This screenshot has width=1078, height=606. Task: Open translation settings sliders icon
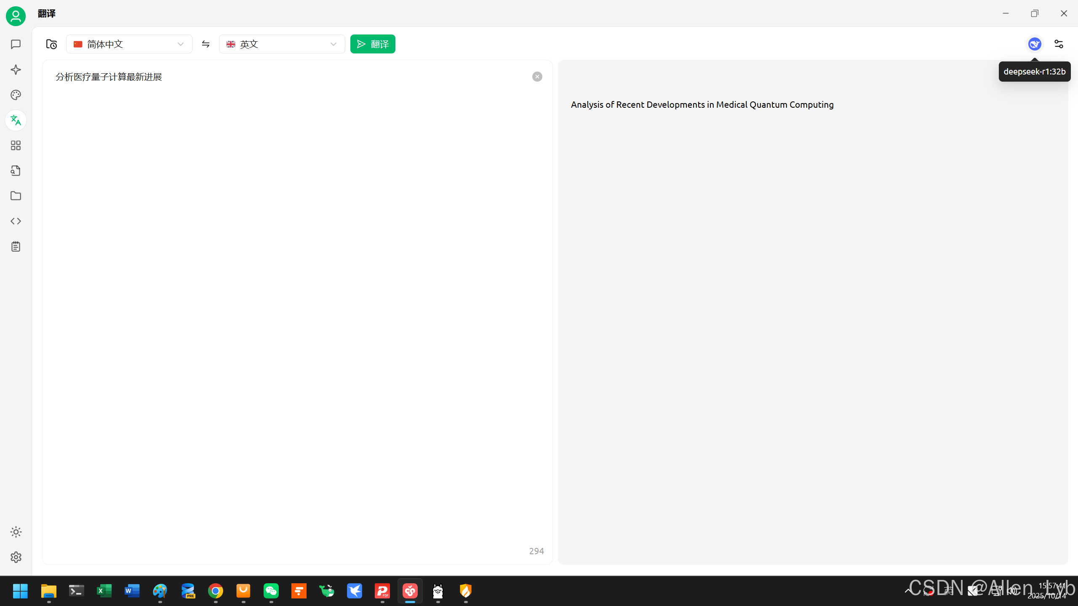click(x=1059, y=44)
